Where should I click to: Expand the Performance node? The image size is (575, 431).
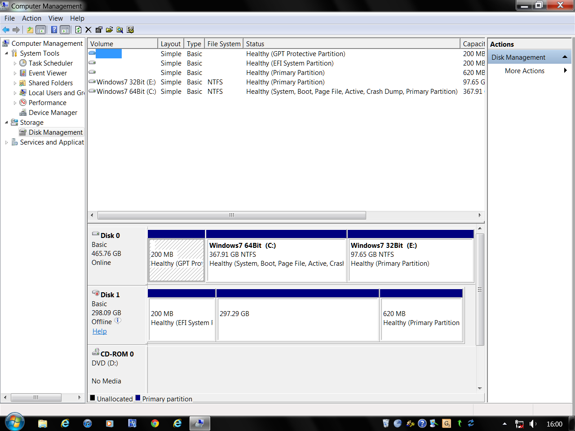tap(15, 103)
